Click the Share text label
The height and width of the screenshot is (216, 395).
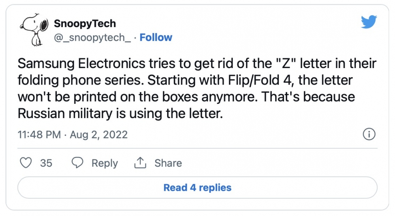click(168, 163)
